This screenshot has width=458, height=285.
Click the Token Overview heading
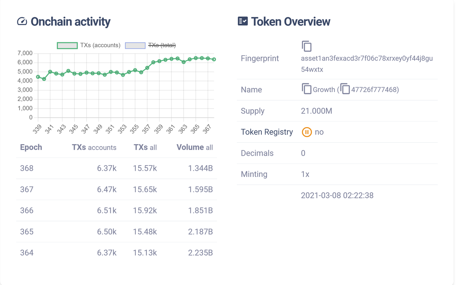coord(291,22)
